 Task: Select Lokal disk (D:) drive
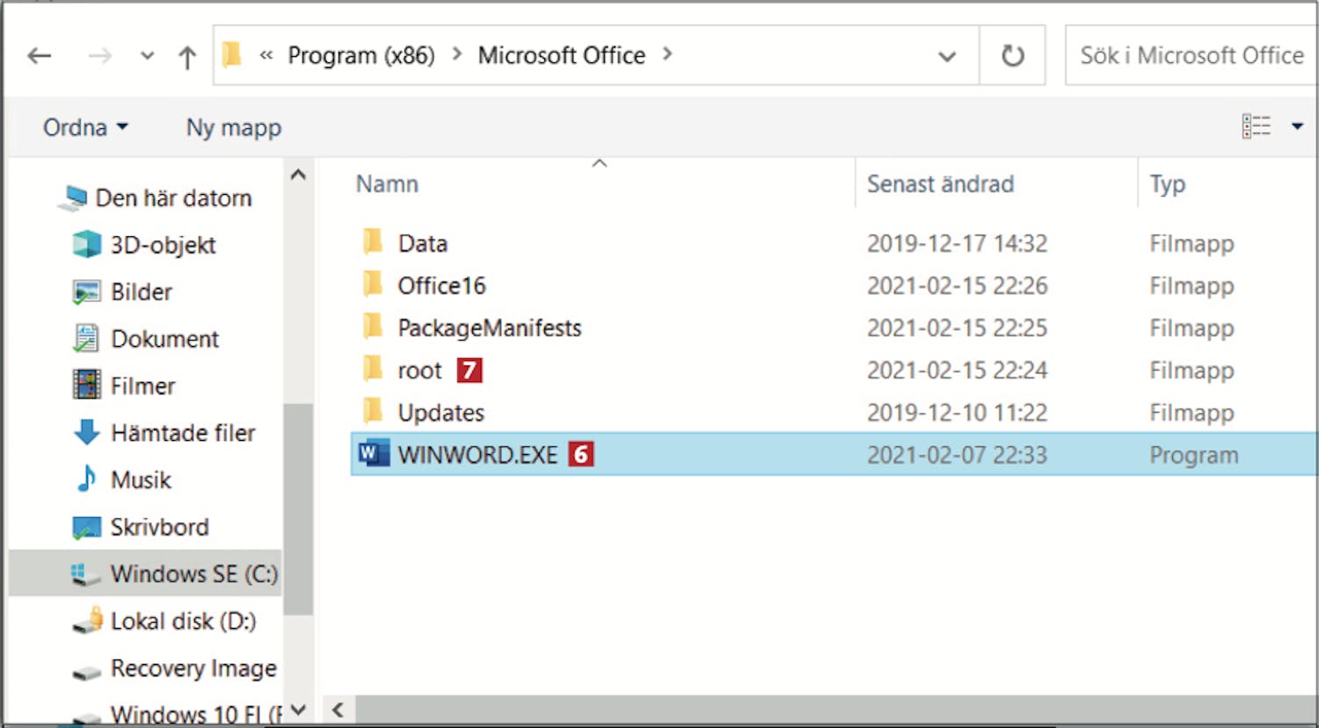[x=183, y=622]
